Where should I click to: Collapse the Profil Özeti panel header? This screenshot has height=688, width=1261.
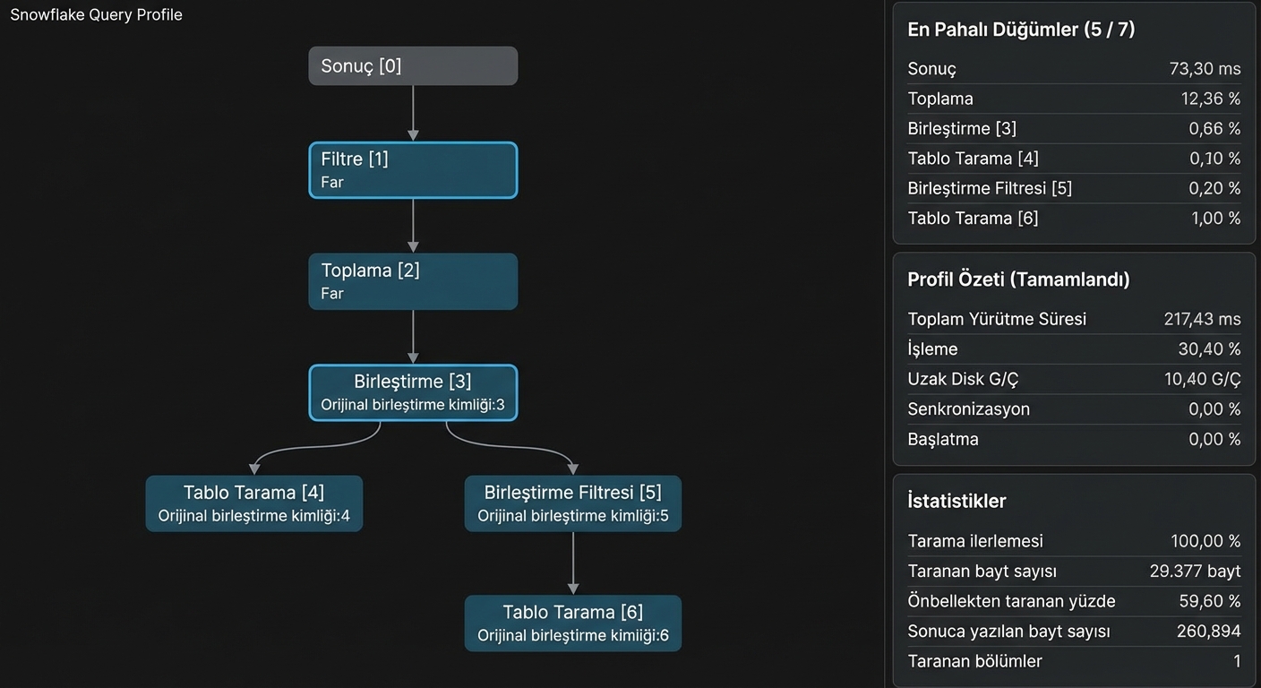1018,279
